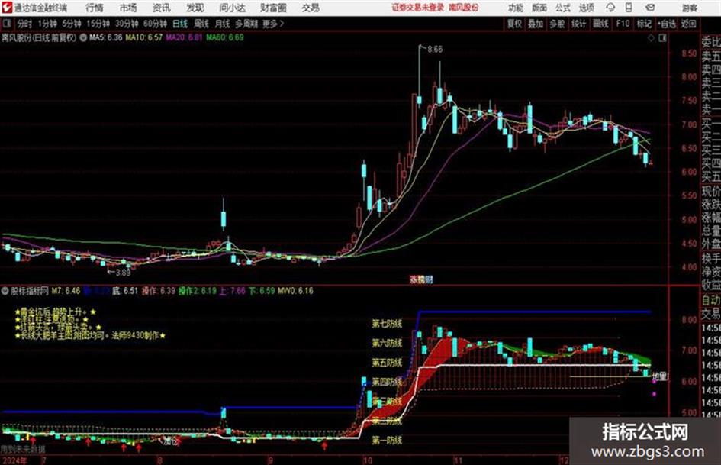This screenshot has width=721, height=465.
Task: Switch to the 分时 period tab
Action: (x=24, y=24)
